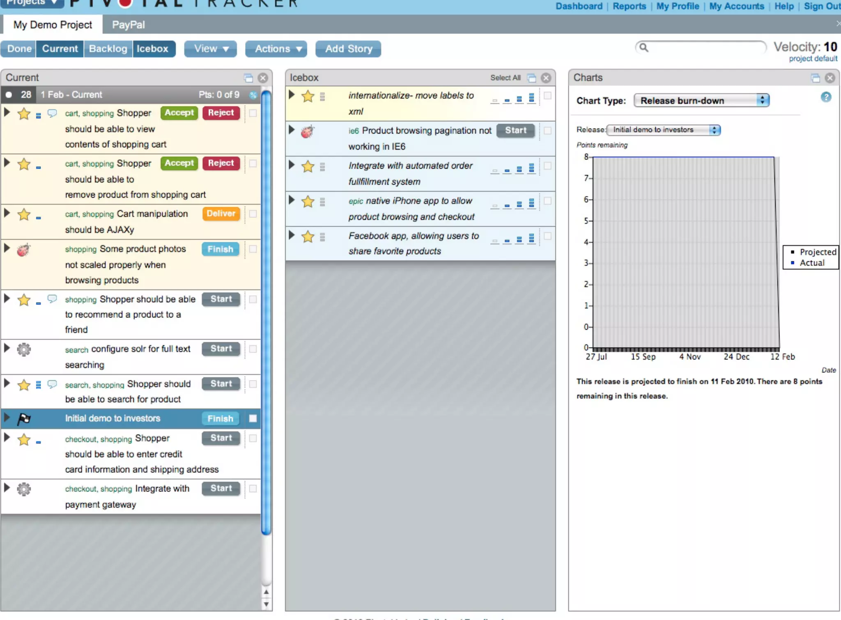The height and width of the screenshot is (620, 841).
Task: Open the Chart Type dropdown
Action: (701, 101)
